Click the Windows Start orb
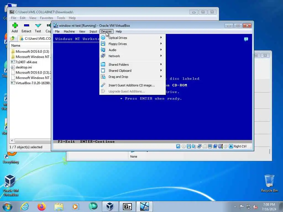Screen dimensions: 283x212 (x=7, y=206)
